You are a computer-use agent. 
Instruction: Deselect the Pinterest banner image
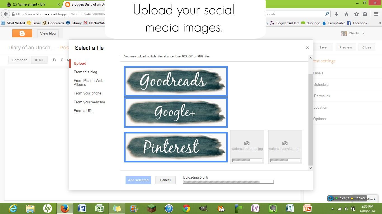pyautogui.click(x=176, y=147)
